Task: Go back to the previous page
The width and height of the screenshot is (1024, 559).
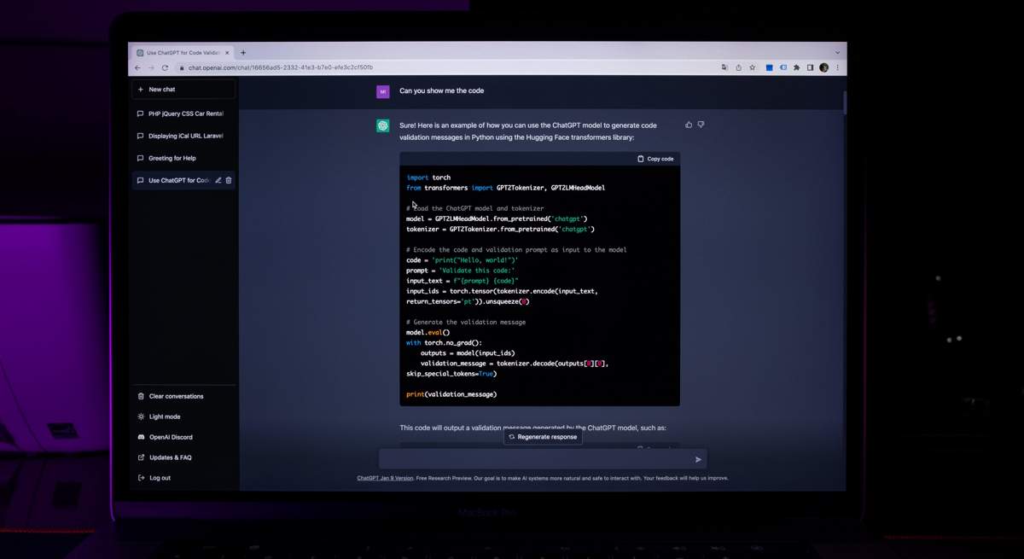Action: [x=138, y=67]
